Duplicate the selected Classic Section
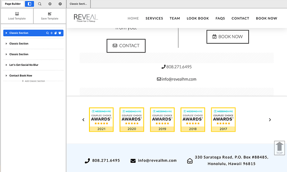Viewport: 287px width, 172px height. [x=56, y=33]
